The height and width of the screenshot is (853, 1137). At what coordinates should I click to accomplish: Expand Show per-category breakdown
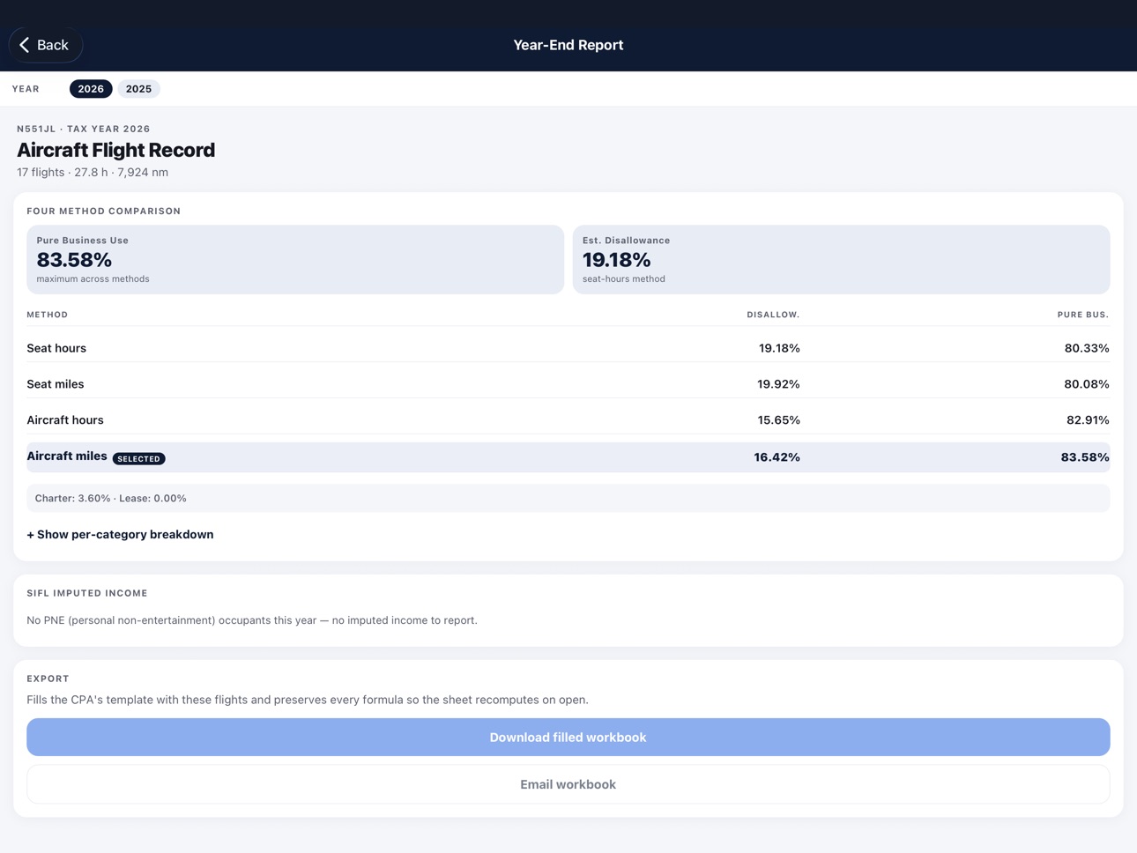pos(120,535)
